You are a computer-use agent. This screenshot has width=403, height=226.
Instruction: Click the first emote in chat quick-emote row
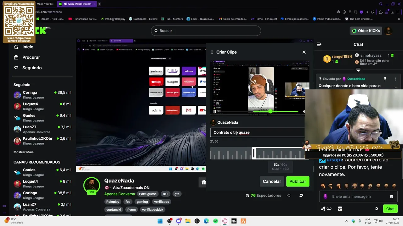click(x=323, y=186)
